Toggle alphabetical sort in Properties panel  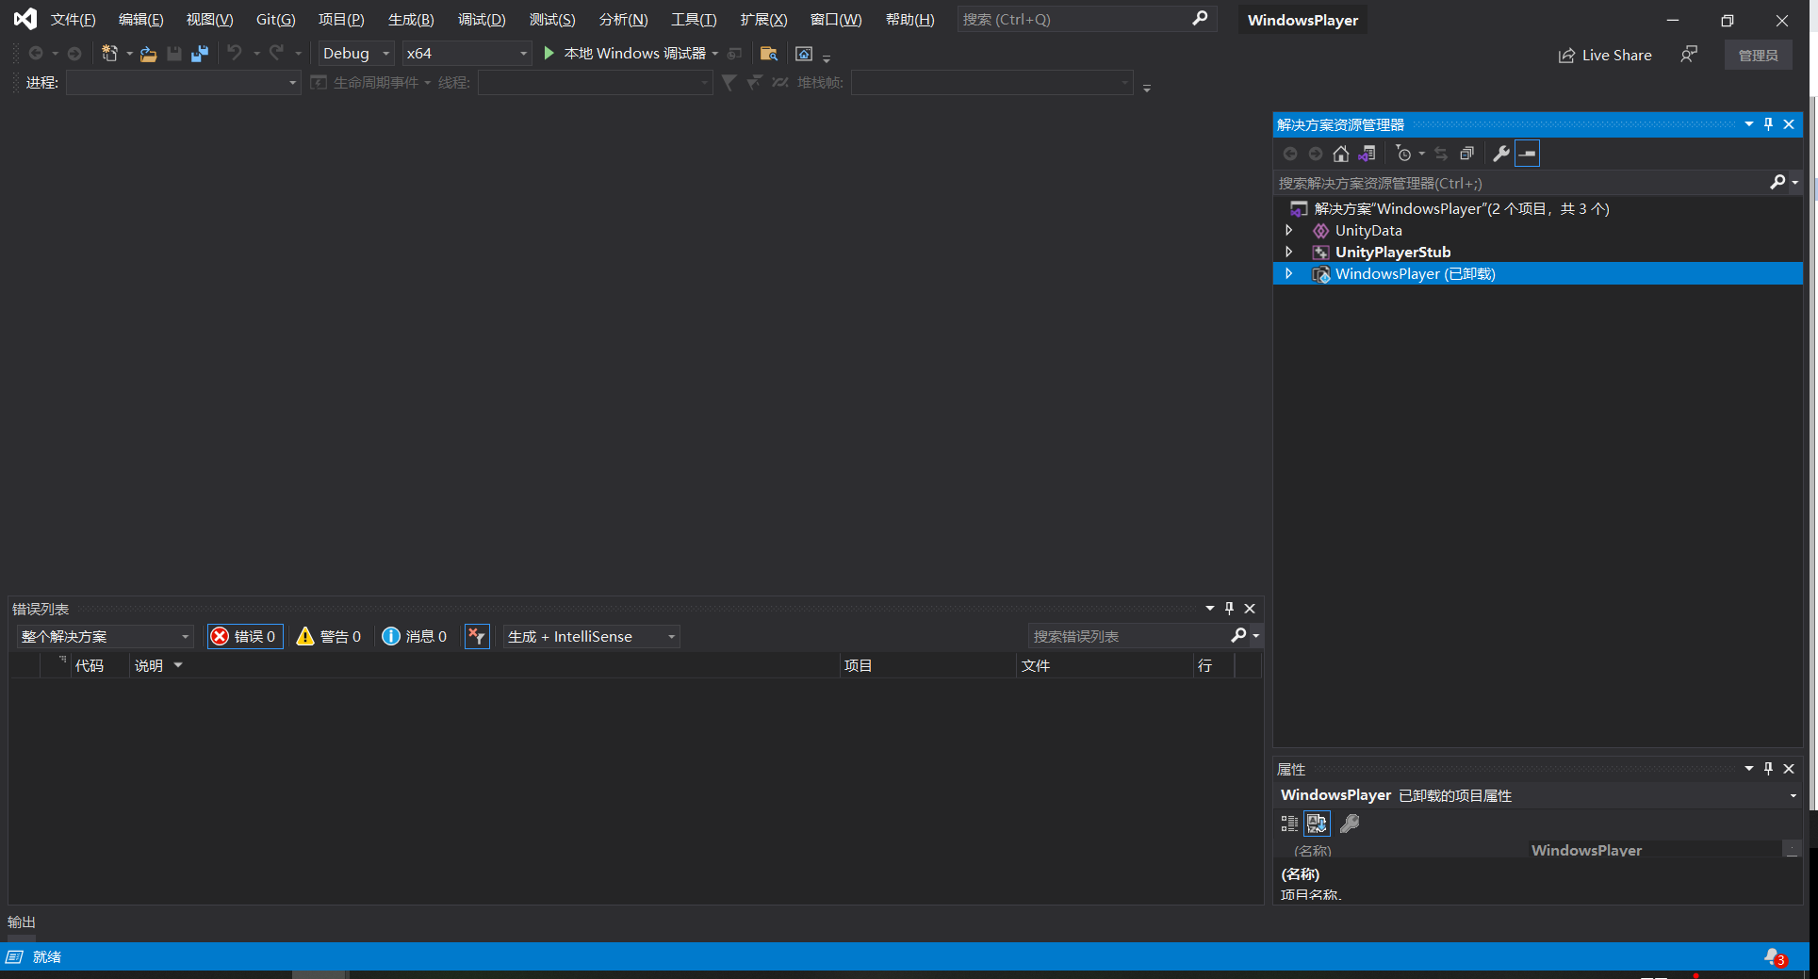coord(1318,824)
